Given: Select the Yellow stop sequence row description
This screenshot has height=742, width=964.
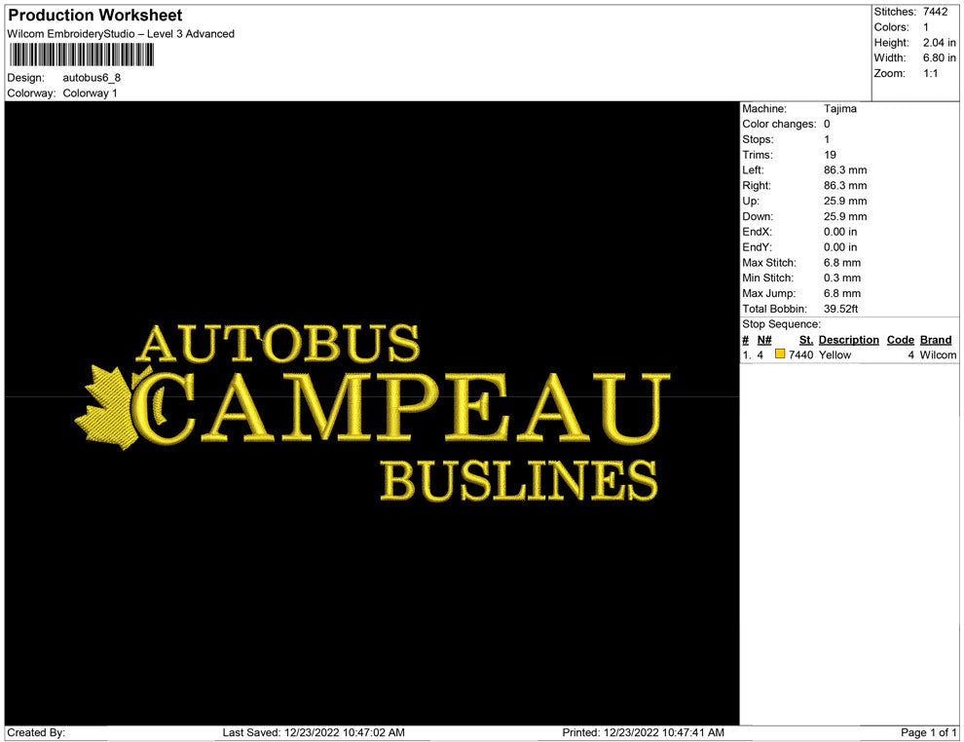Looking at the screenshot, I should (x=834, y=355).
